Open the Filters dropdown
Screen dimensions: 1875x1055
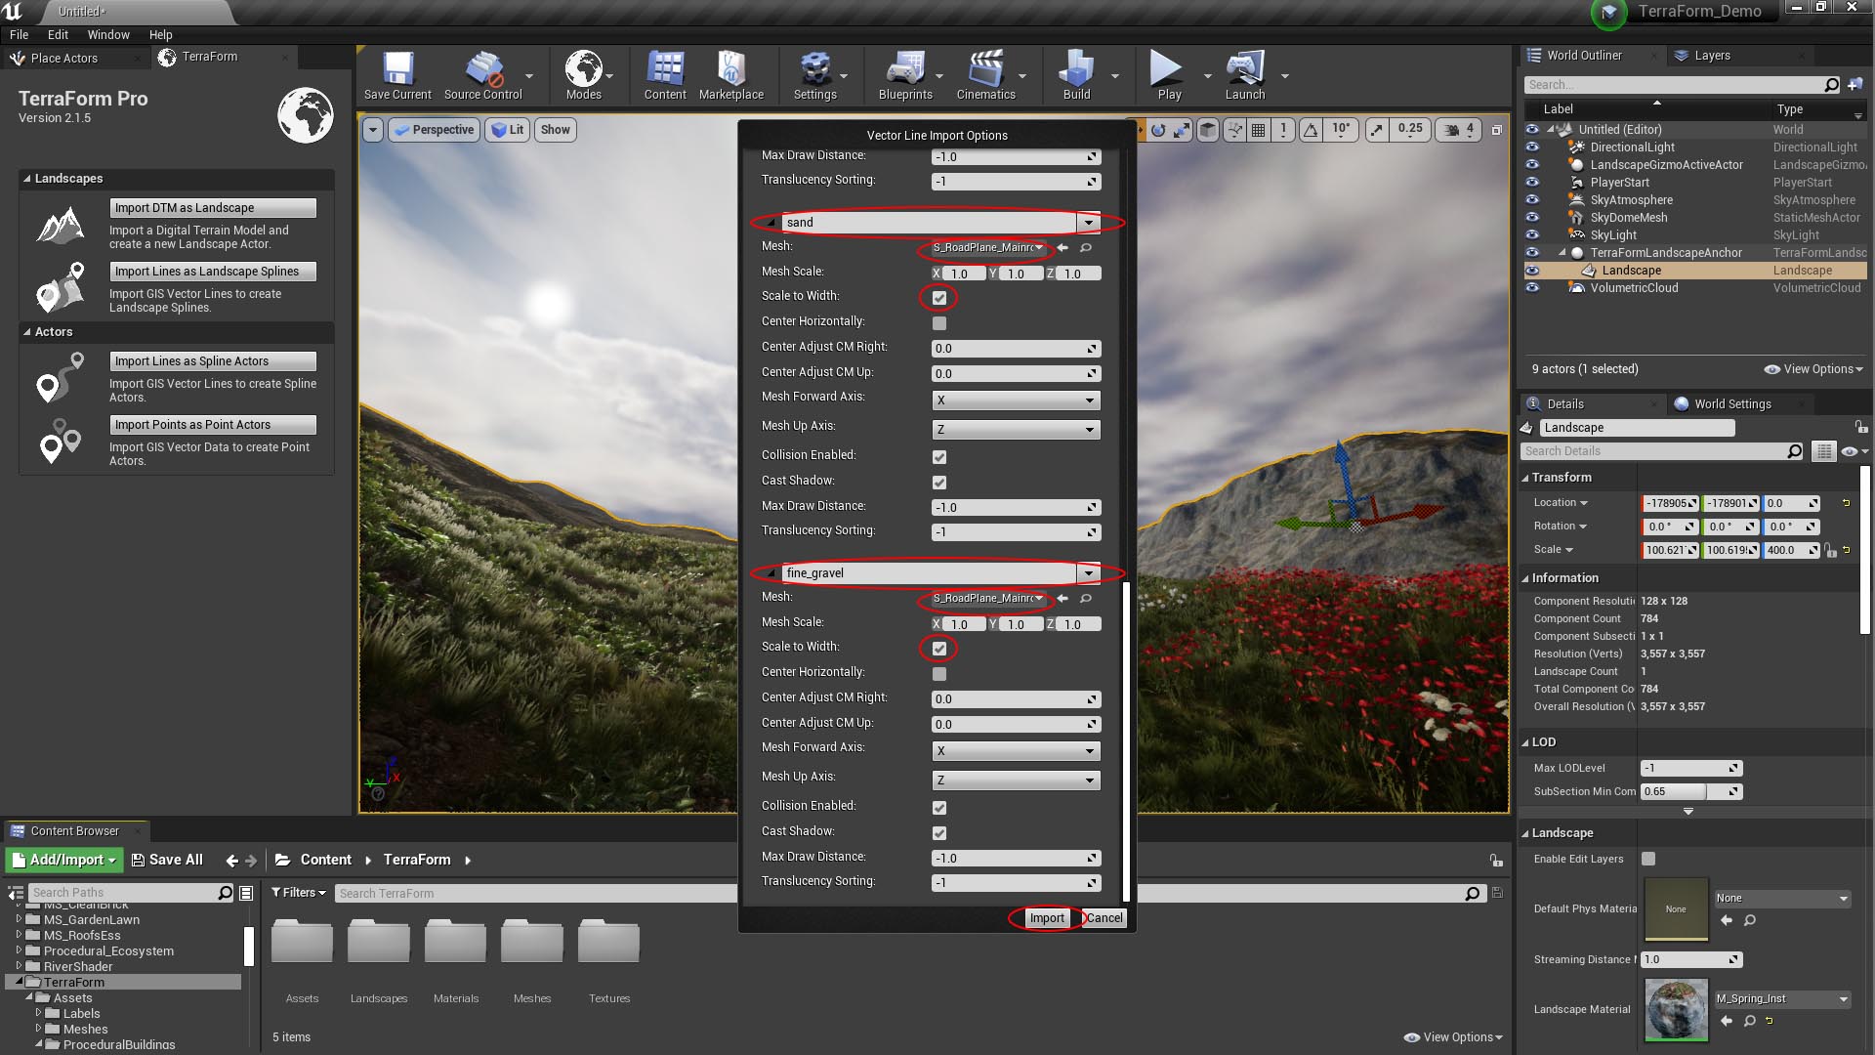pos(298,893)
